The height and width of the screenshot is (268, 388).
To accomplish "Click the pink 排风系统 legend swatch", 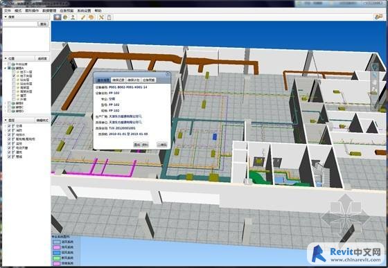I will tap(57, 247).
